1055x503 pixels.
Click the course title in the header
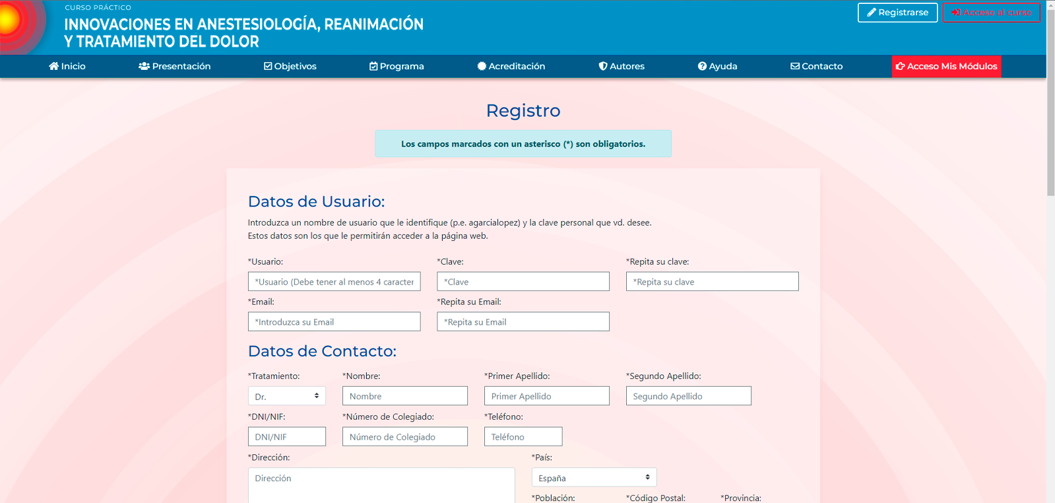[244, 32]
